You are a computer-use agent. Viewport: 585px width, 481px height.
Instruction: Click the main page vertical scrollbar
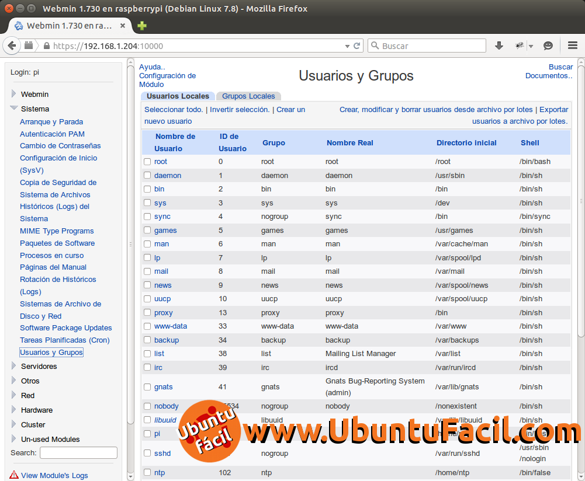point(581,201)
